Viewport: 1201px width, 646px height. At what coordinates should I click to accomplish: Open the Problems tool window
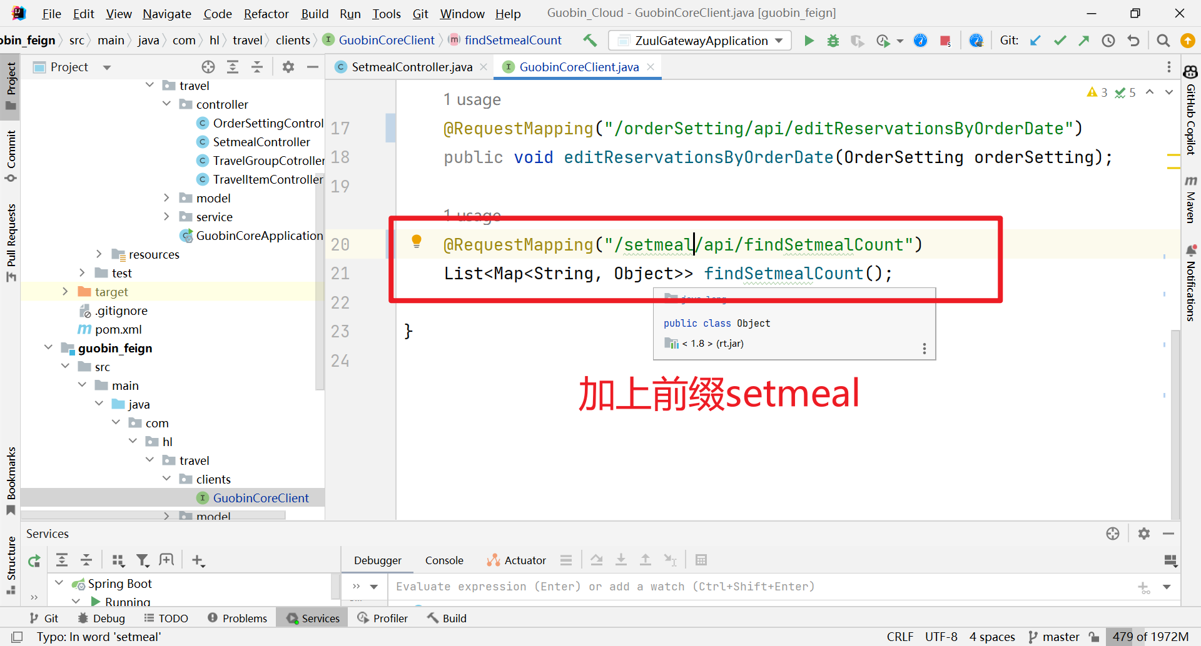click(237, 618)
